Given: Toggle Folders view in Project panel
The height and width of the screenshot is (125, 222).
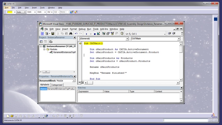Looking at the screenshot, I should point(51,42).
